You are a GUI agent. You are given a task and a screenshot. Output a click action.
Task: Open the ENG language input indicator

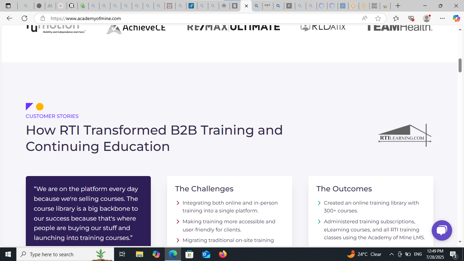[418, 254]
